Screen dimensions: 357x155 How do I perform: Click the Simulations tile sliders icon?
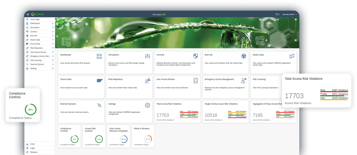tap(148, 56)
